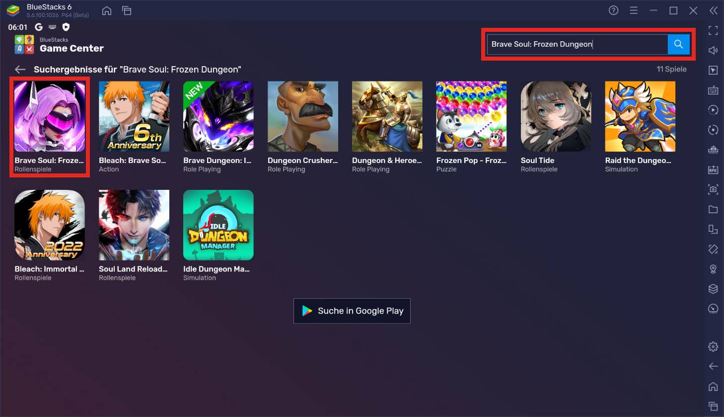The width and height of the screenshot is (724, 417).
Task: Click the eco mode gauge icon in sidebar
Action: point(713,309)
